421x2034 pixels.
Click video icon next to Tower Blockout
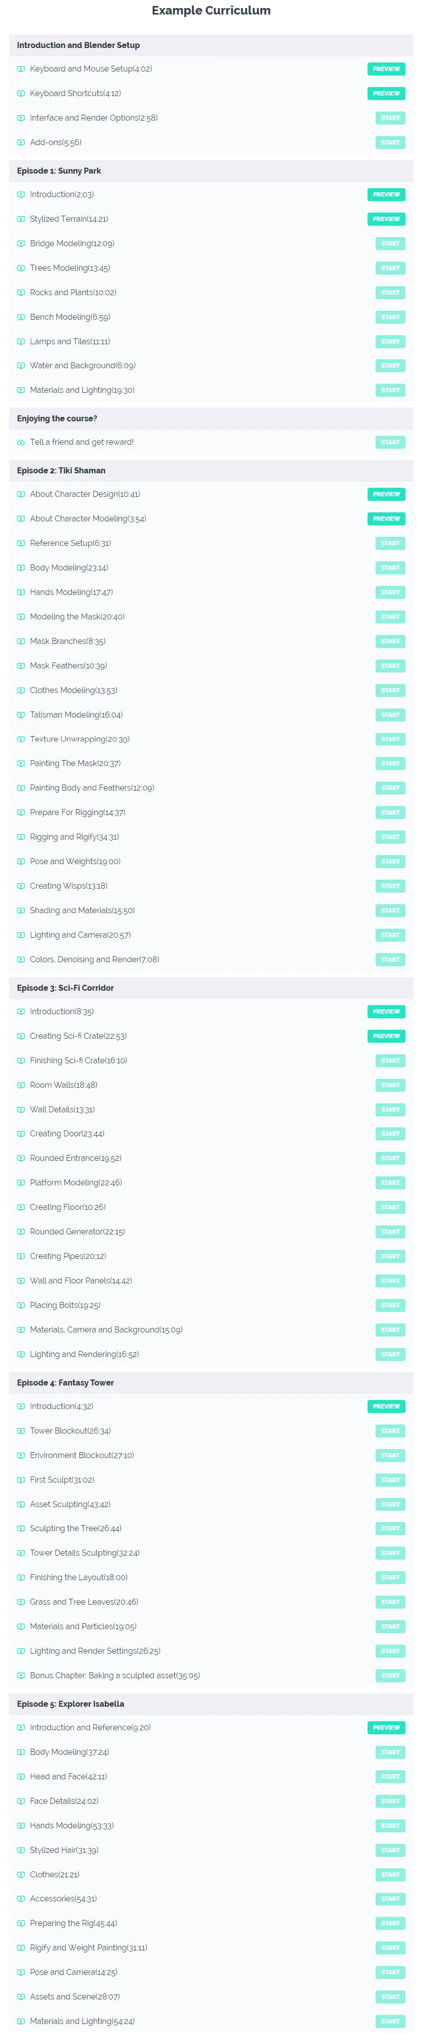tap(21, 1431)
